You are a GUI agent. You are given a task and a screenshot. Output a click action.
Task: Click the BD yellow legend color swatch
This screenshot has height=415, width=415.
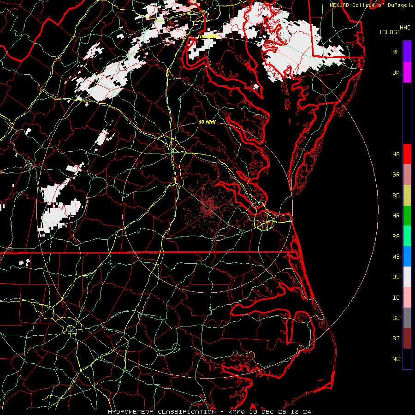407,196
